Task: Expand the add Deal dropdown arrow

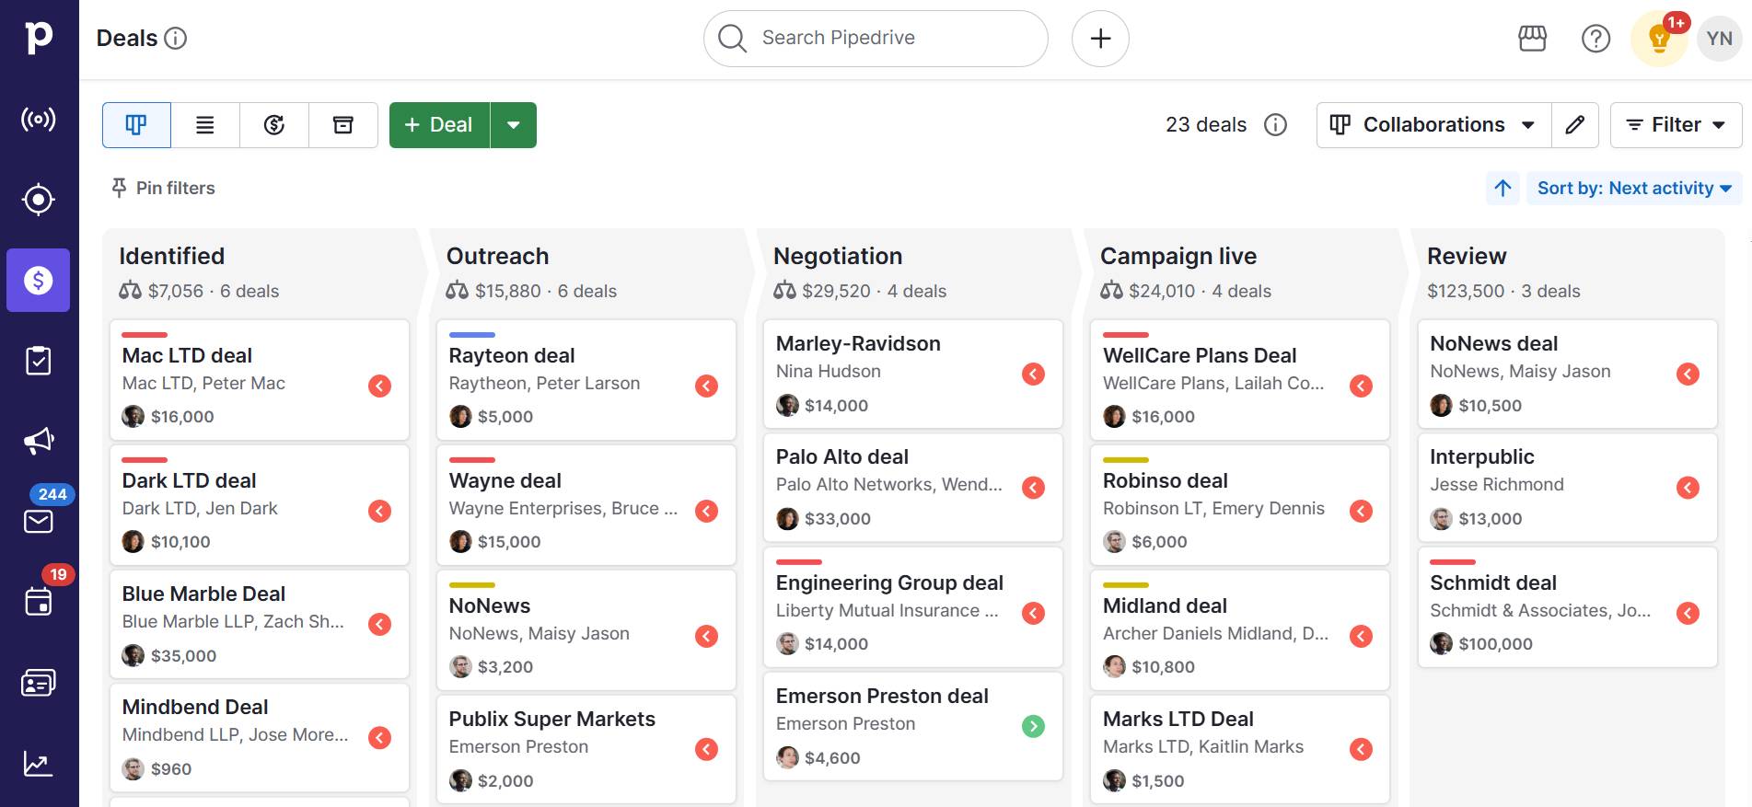Action: (514, 125)
